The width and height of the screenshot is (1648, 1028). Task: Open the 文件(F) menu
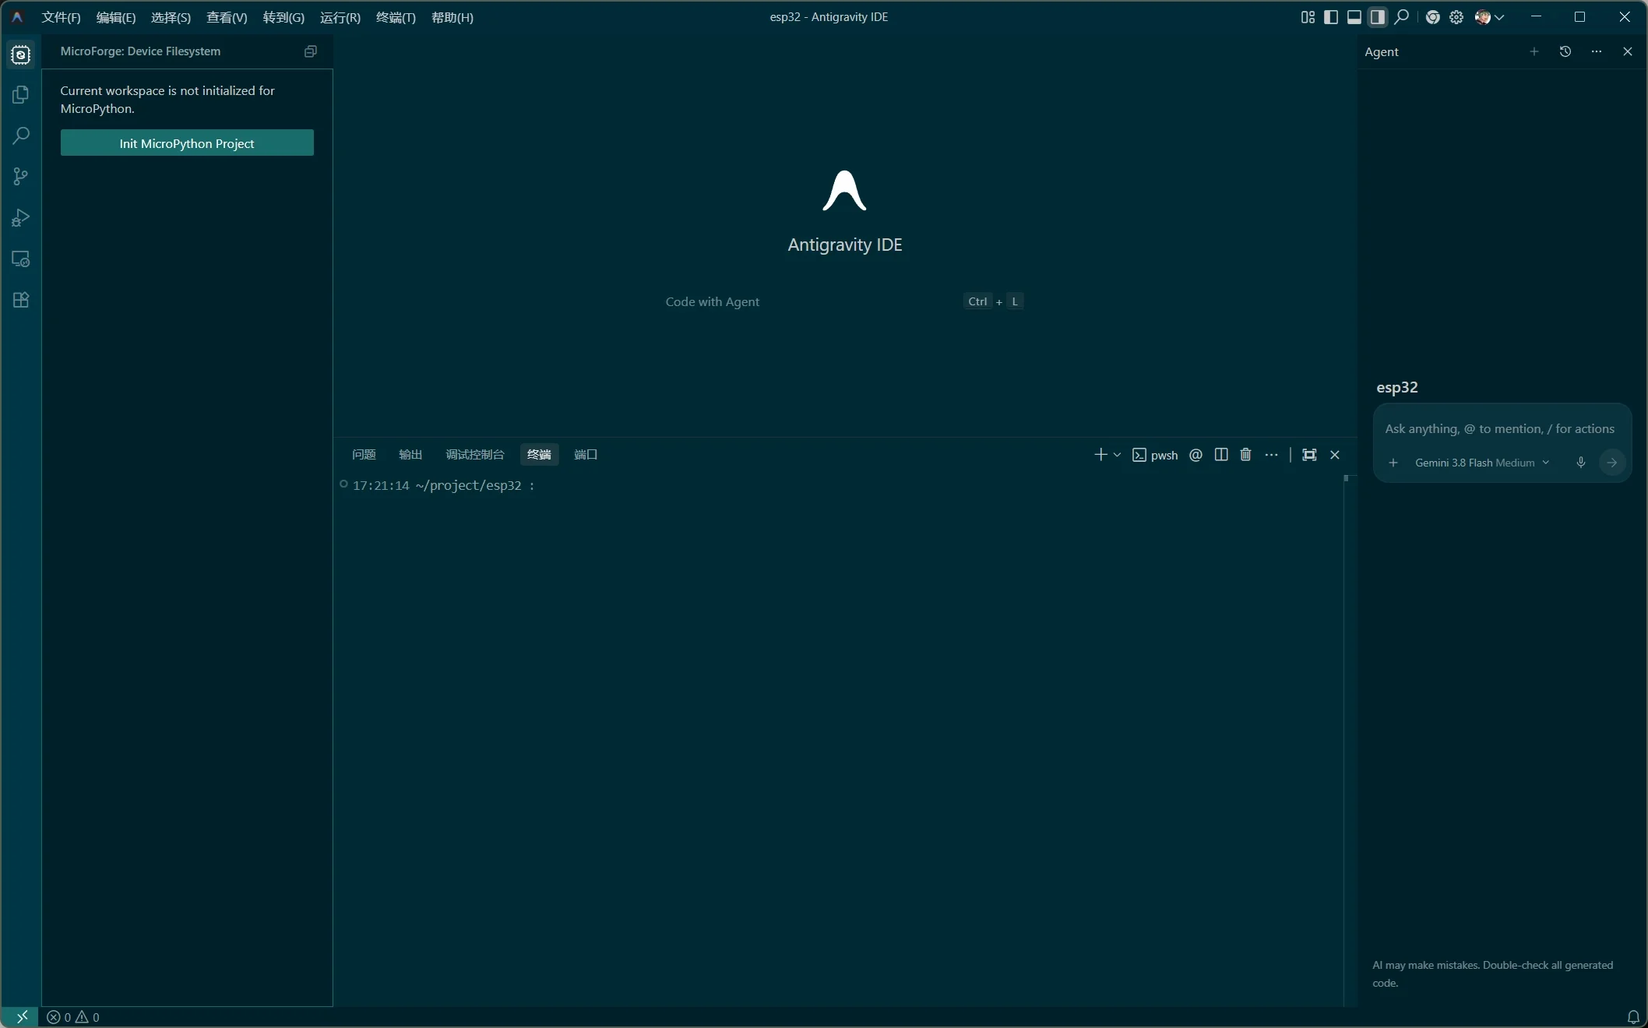61,17
